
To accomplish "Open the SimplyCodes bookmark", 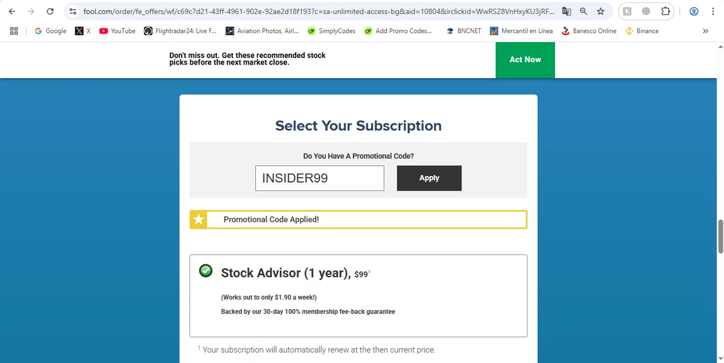I will (x=331, y=31).
